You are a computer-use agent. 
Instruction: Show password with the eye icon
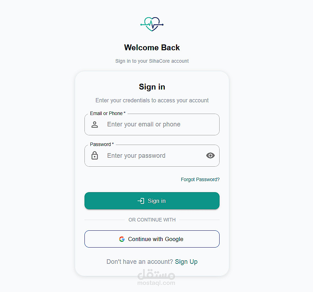coord(210,155)
